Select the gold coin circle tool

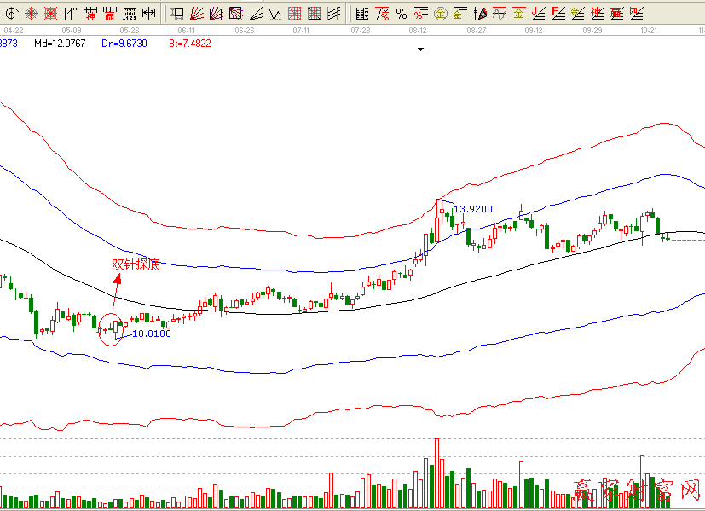coord(440,13)
